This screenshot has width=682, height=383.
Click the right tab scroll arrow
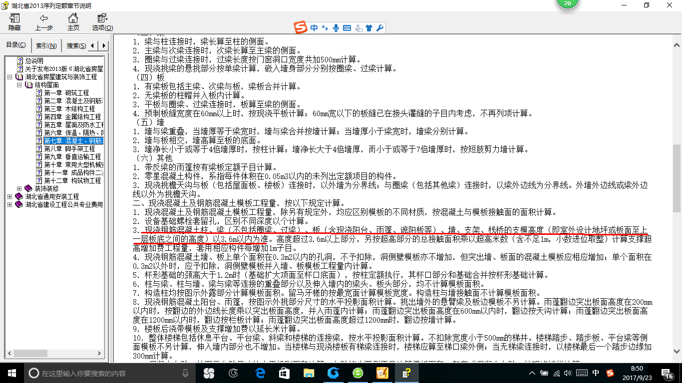(103, 46)
